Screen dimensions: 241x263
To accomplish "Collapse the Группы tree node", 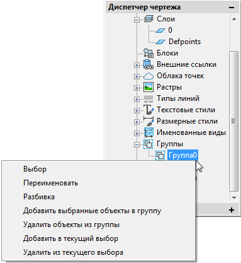I will [x=137, y=145].
